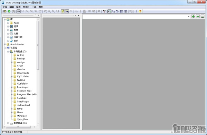
Task: Select the 迅雷下载 library item
Action: pyautogui.click(x=18, y=37)
